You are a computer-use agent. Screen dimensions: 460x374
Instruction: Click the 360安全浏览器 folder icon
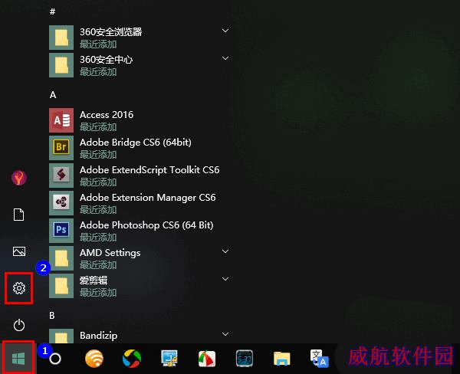point(61,38)
